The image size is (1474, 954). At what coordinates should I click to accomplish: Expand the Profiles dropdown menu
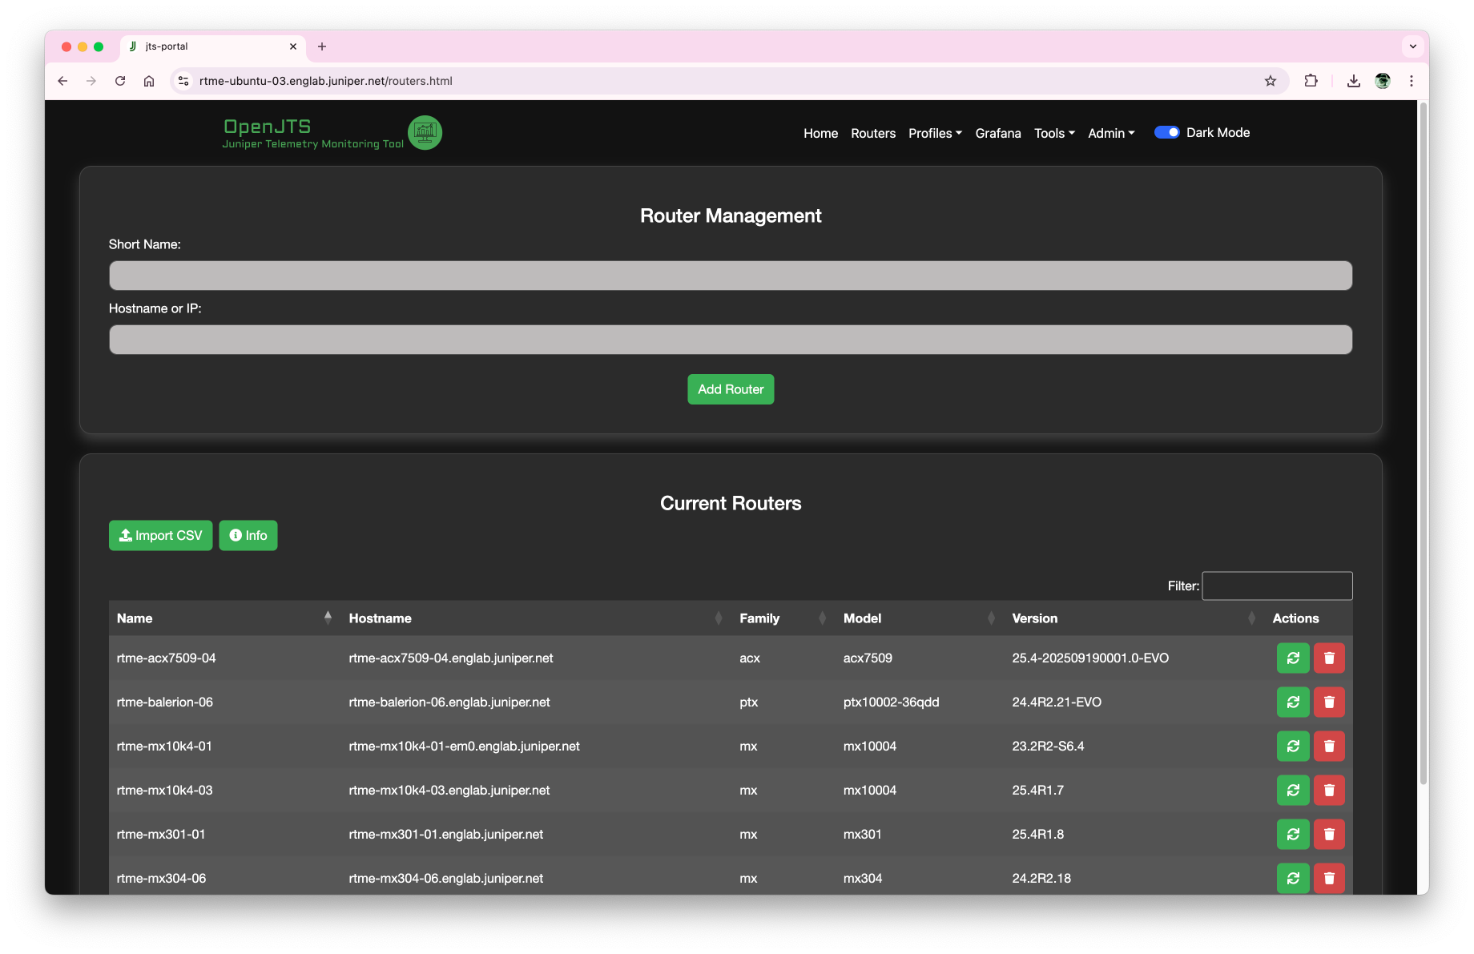(935, 134)
